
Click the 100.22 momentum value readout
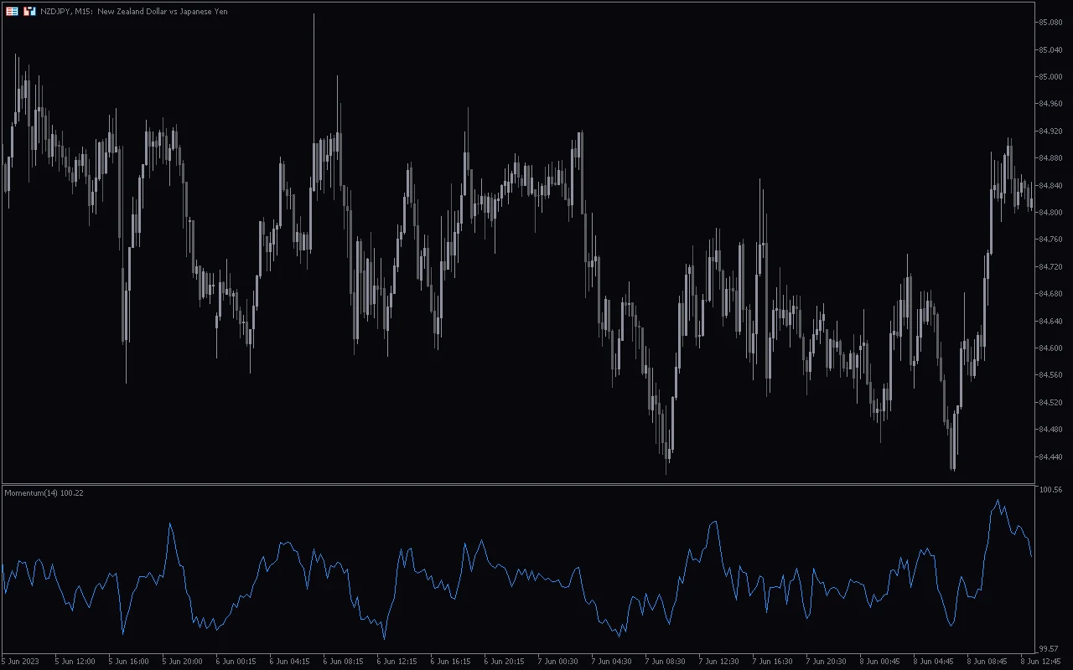pyautogui.click(x=70, y=493)
